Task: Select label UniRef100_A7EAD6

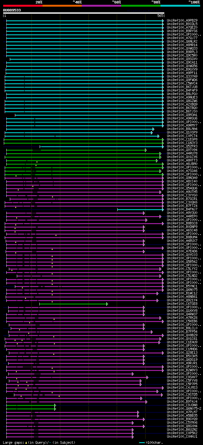Action: click(x=182, y=251)
